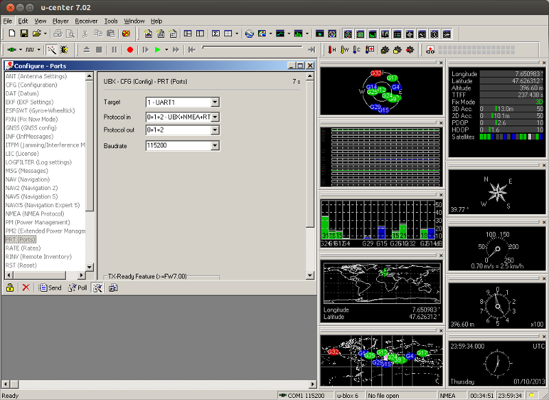Image resolution: width=549 pixels, height=400 pixels.
Task: Click the red X folder icon in top toolbar
Action: point(126,34)
